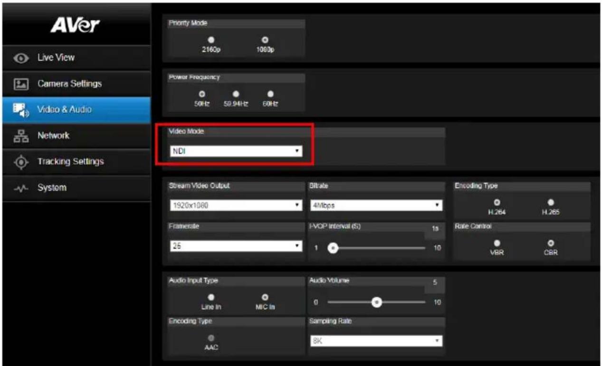Open the System page
The image size is (602, 366).
click(76, 188)
